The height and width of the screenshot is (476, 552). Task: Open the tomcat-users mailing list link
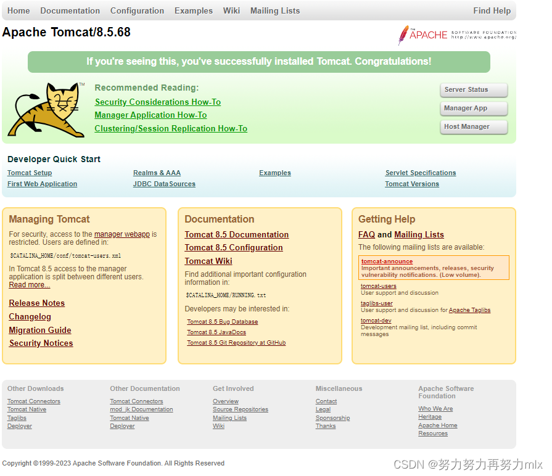point(379,286)
